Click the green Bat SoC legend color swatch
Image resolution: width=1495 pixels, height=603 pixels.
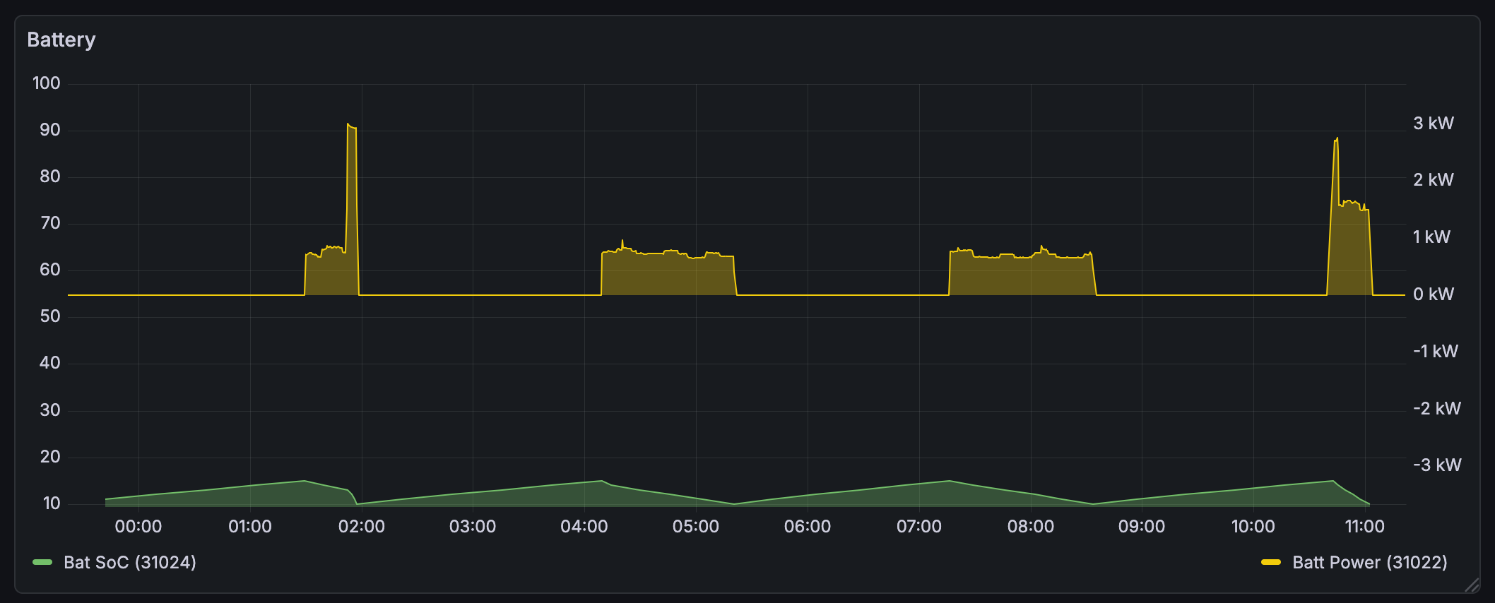(x=42, y=563)
